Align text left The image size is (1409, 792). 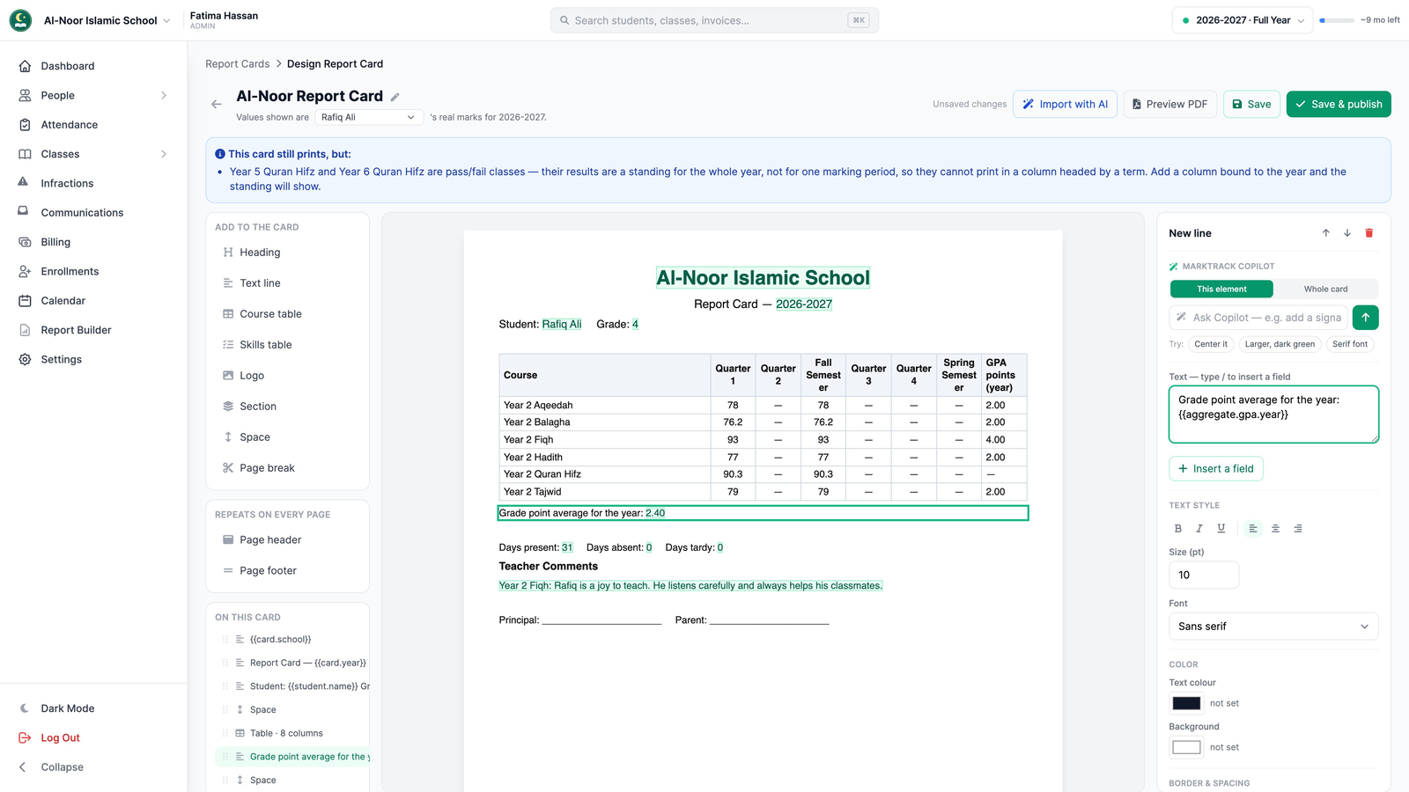[x=1253, y=529]
